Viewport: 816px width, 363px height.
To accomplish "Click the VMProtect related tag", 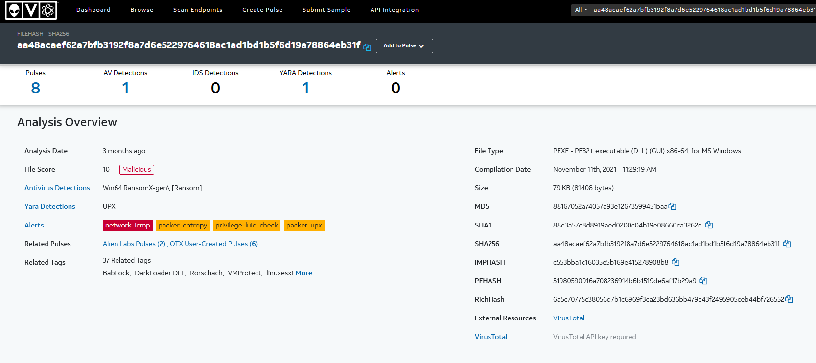I will [x=244, y=273].
